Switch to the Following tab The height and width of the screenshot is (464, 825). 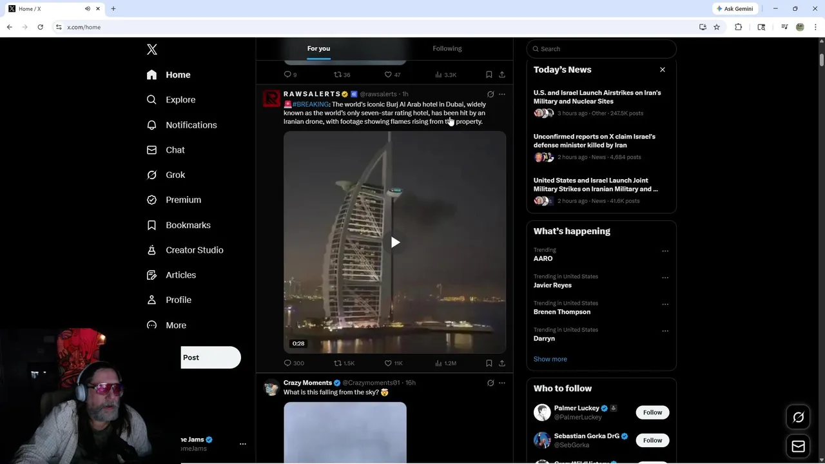[x=447, y=48]
